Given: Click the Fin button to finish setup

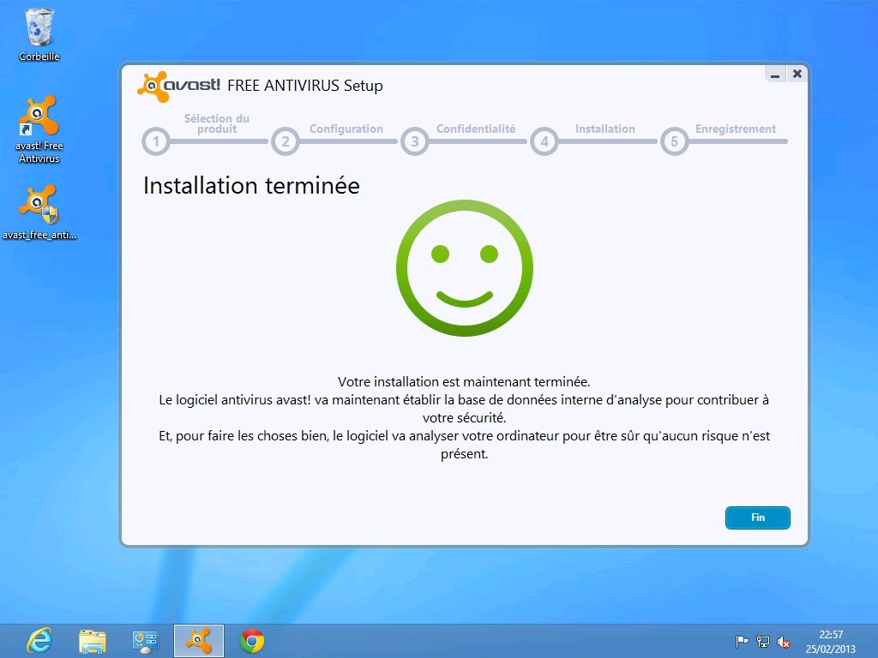Looking at the screenshot, I should pyautogui.click(x=757, y=517).
